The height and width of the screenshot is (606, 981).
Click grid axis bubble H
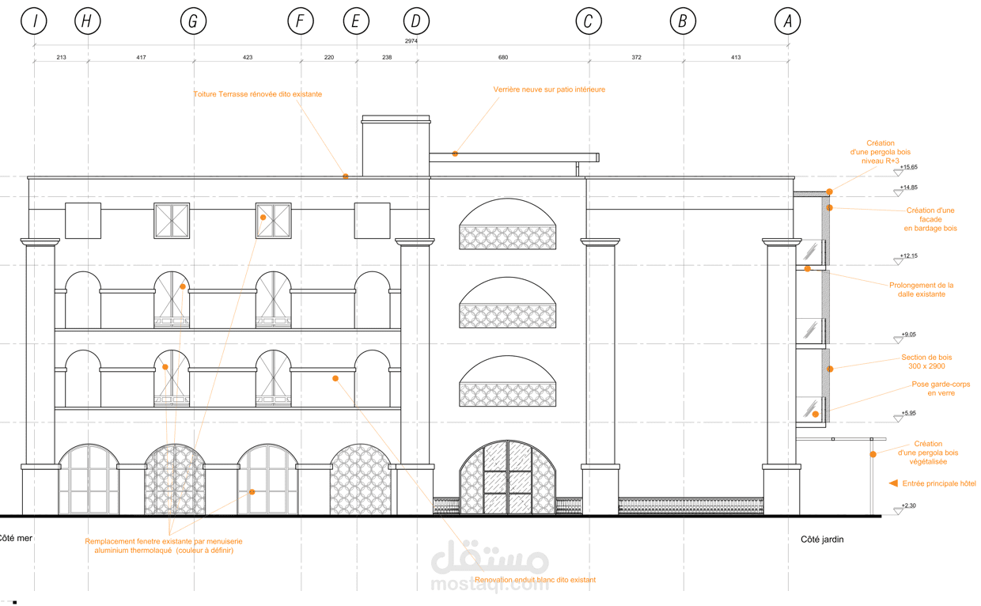click(88, 21)
